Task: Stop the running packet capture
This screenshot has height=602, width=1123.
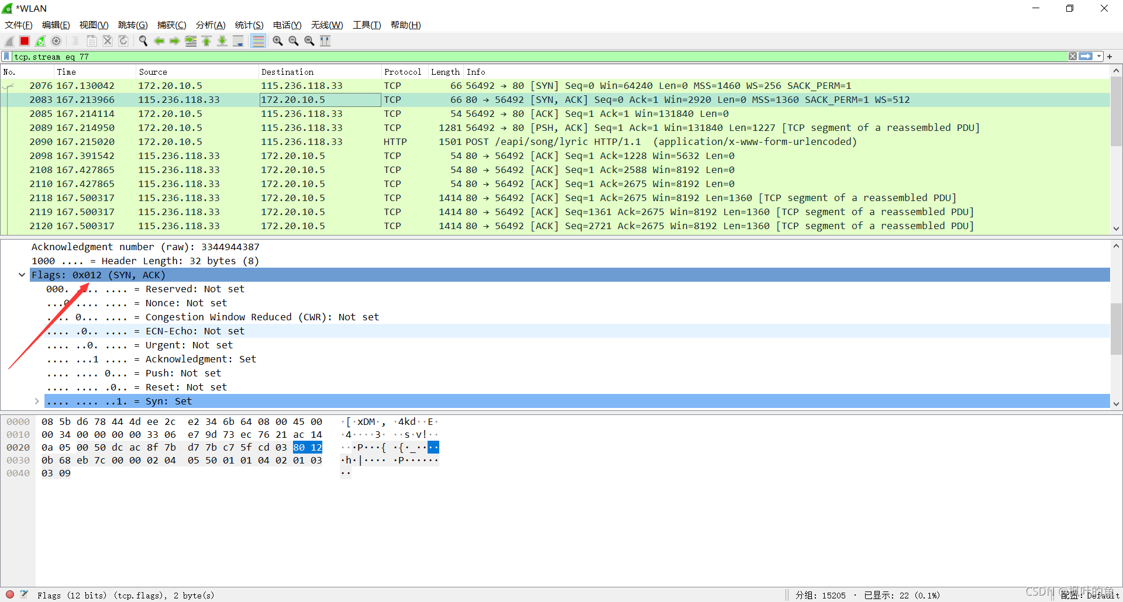Action: 25,41
